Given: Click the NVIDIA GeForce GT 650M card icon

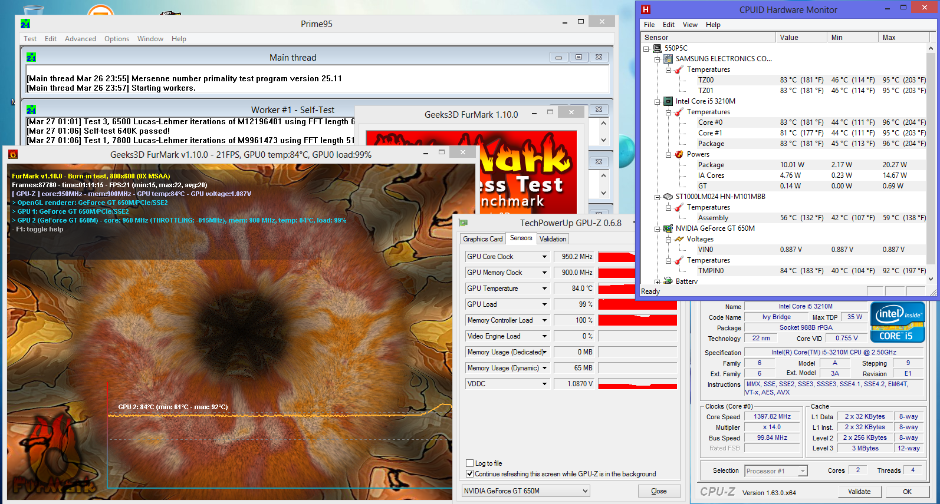Looking at the screenshot, I should [668, 228].
